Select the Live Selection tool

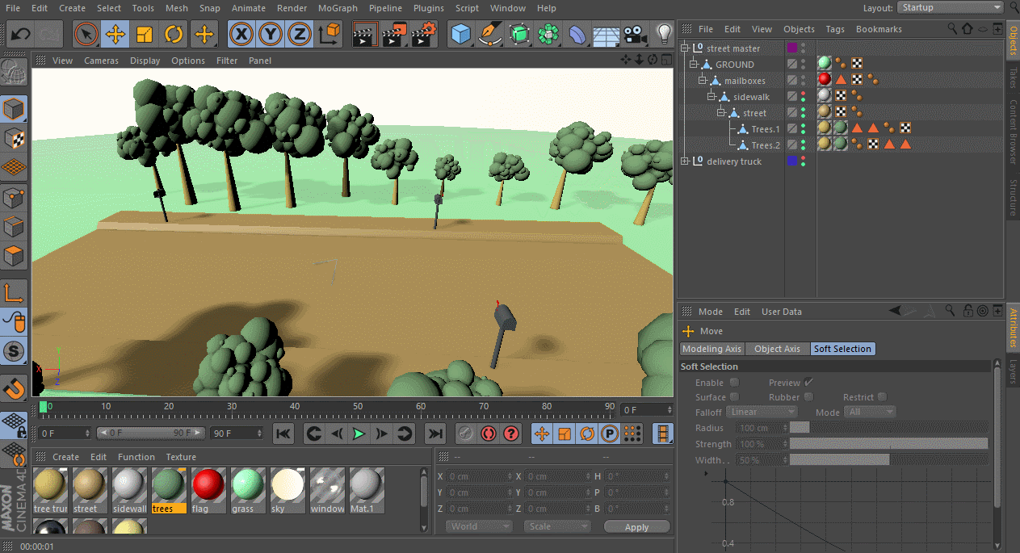coord(86,35)
